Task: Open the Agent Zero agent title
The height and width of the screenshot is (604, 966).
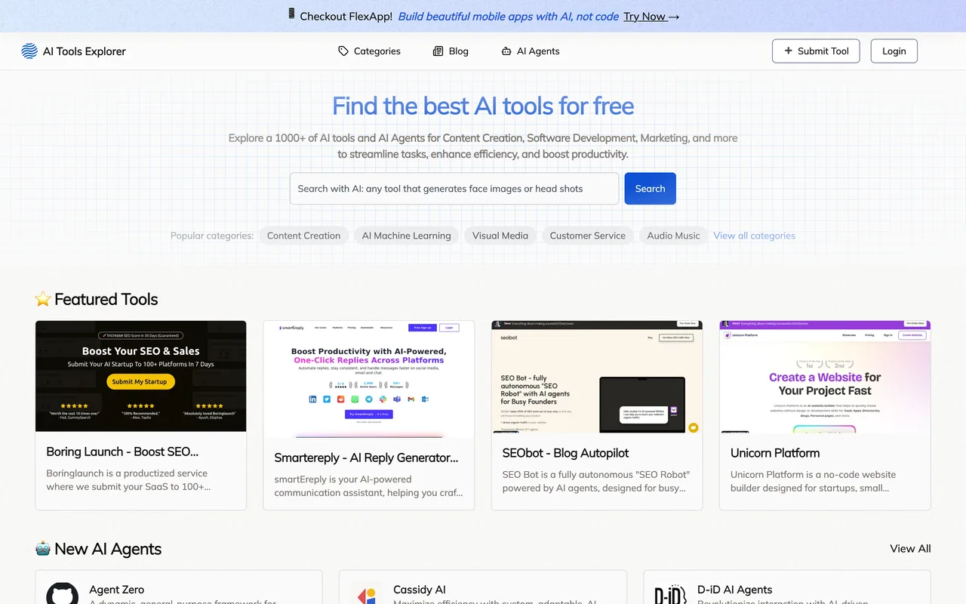Action: [x=116, y=590]
